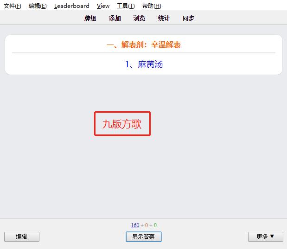Image resolution: width=287 pixels, height=249 pixels.
Task: Open the Leaderboard menu
Action: [72, 6]
